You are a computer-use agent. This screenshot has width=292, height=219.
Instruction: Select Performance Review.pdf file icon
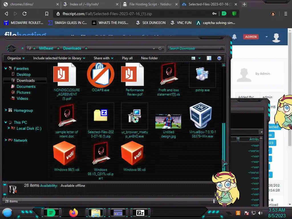click(133, 74)
